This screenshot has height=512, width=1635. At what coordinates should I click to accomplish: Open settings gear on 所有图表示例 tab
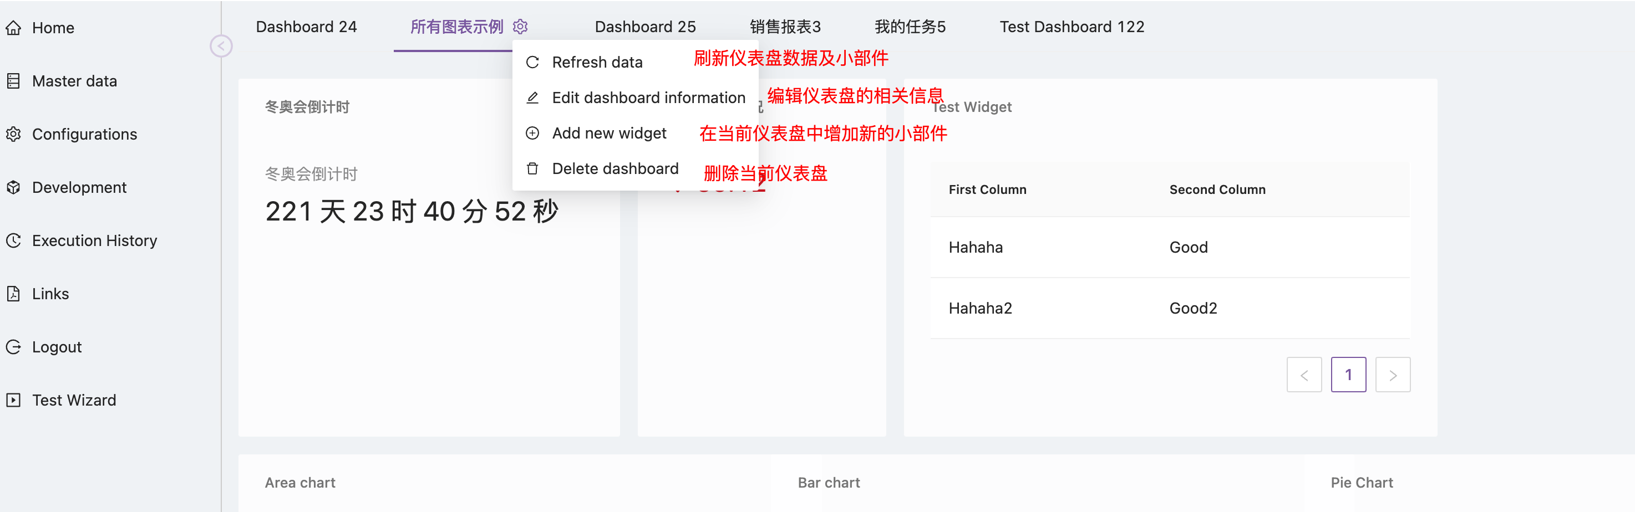coord(520,27)
